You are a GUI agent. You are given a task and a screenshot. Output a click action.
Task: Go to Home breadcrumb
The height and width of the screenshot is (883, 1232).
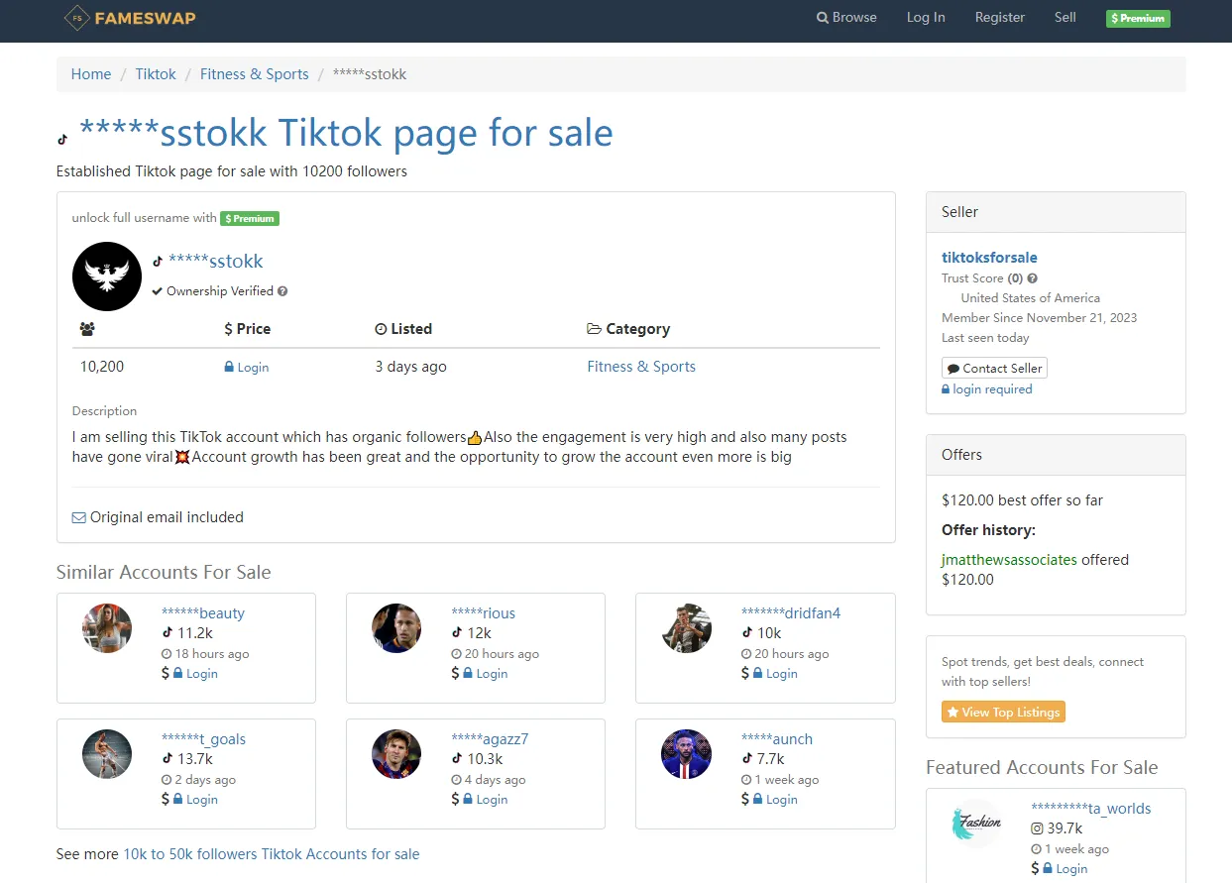pos(91,74)
